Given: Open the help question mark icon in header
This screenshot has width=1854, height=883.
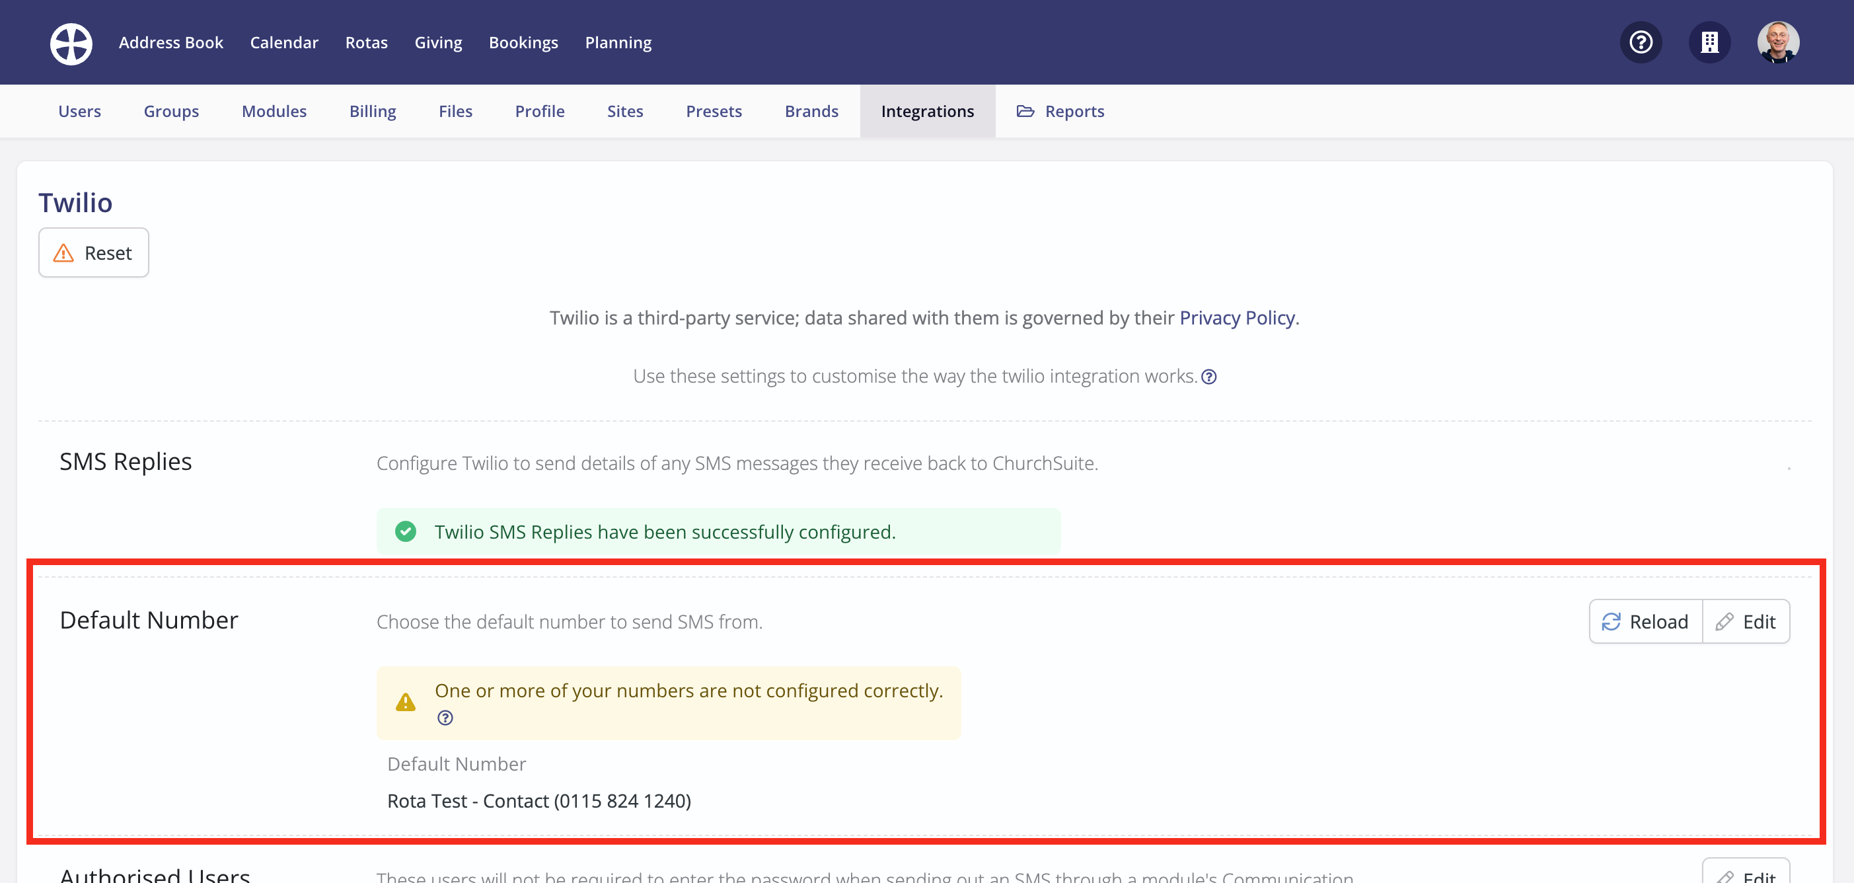Looking at the screenshot, I should [x=1640, y=42].
